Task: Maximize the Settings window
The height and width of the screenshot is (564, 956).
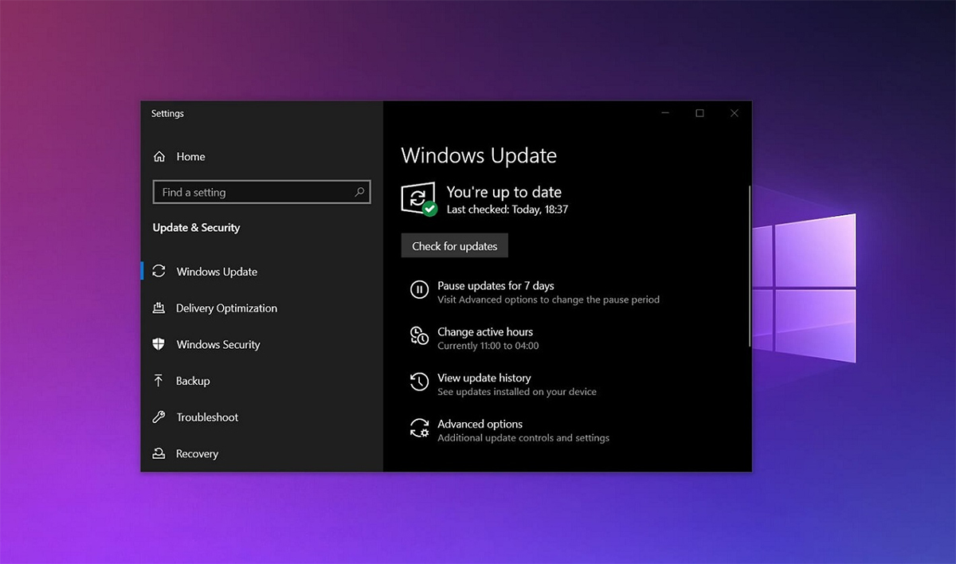Action: click(699, 113)
